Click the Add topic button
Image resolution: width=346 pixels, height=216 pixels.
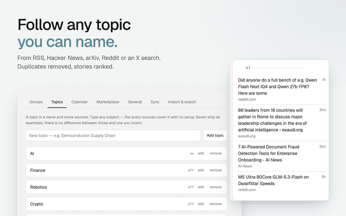coord(215,136)
